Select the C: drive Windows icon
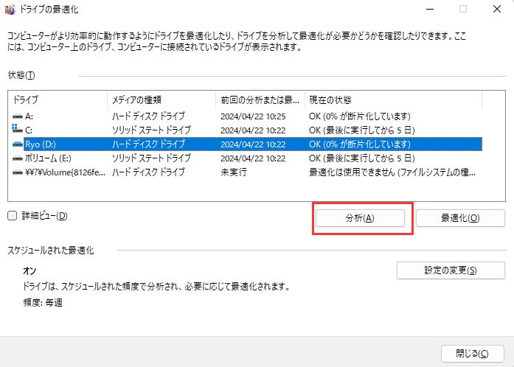The height and width of the screenshot is (367, 514). (x=17, y=129)
